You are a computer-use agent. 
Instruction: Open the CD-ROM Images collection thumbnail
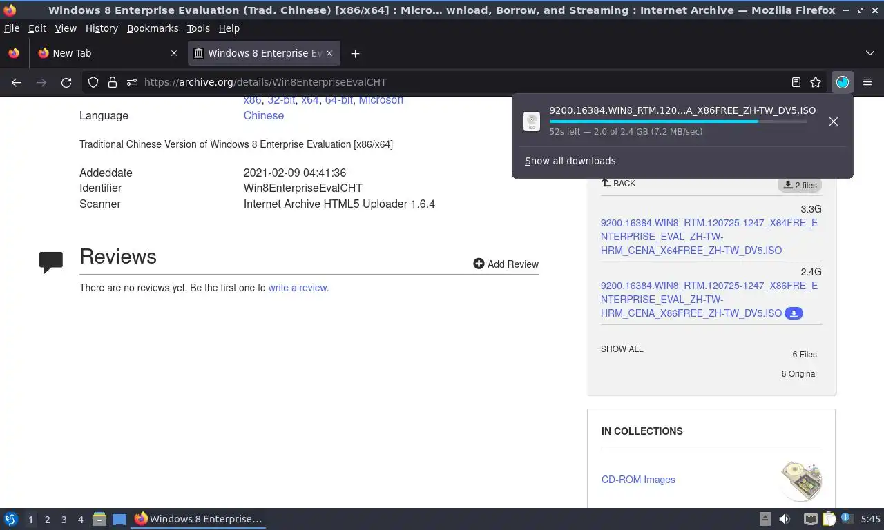[x=801, y=480]
